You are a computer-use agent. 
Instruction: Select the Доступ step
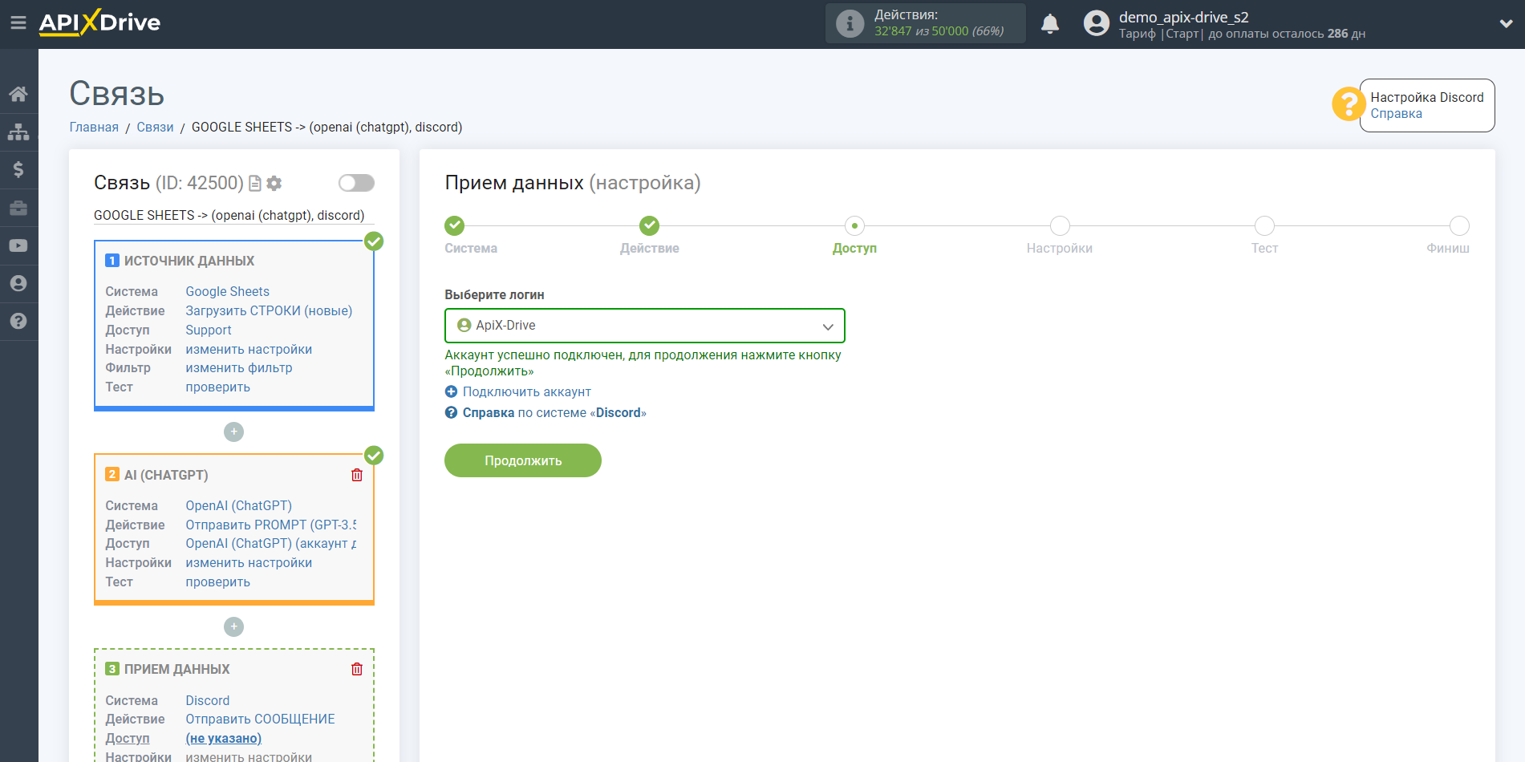854,225
